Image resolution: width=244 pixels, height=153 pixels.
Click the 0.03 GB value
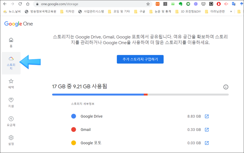pos(194,143)
